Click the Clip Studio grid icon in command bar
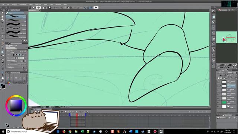 [30, 7]
